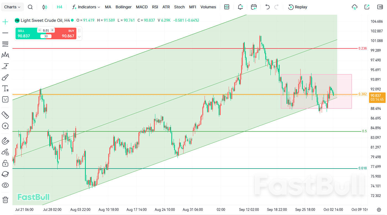Screen dimensions: 387x215
Task: Add the MA indicator
Action: [108, 7]
